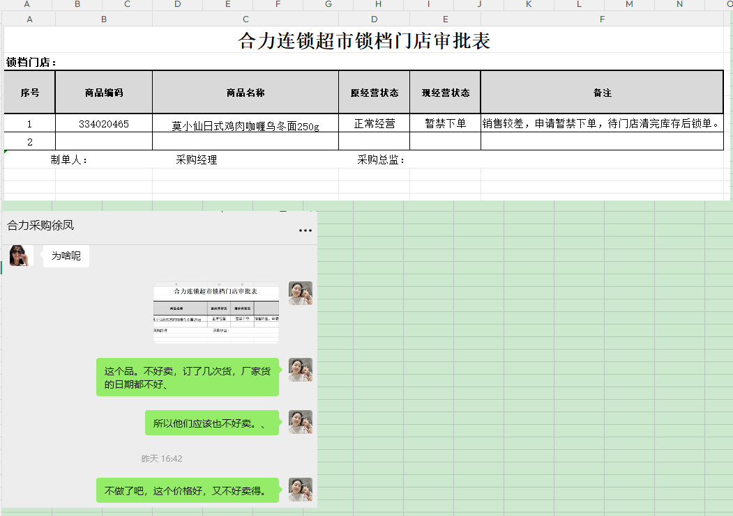Select the "不做了吧，这个价格好" message bubble
733x516 pixels.
click(187, 490)
